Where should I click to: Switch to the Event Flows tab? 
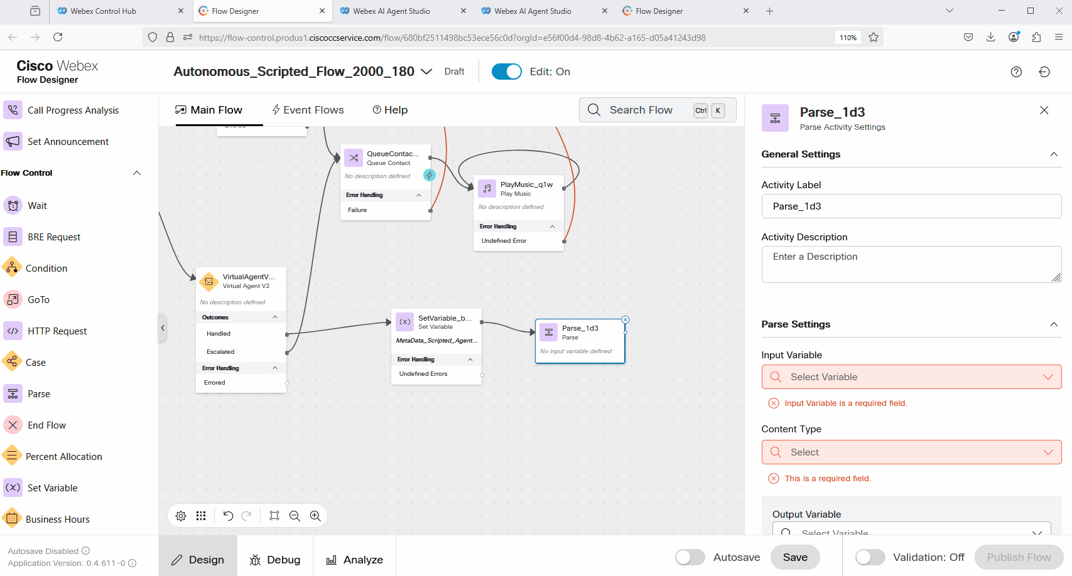click(308, 110)
